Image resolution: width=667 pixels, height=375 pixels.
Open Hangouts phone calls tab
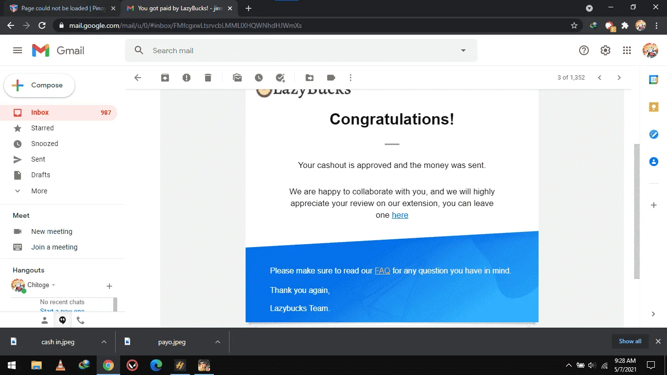81,320
